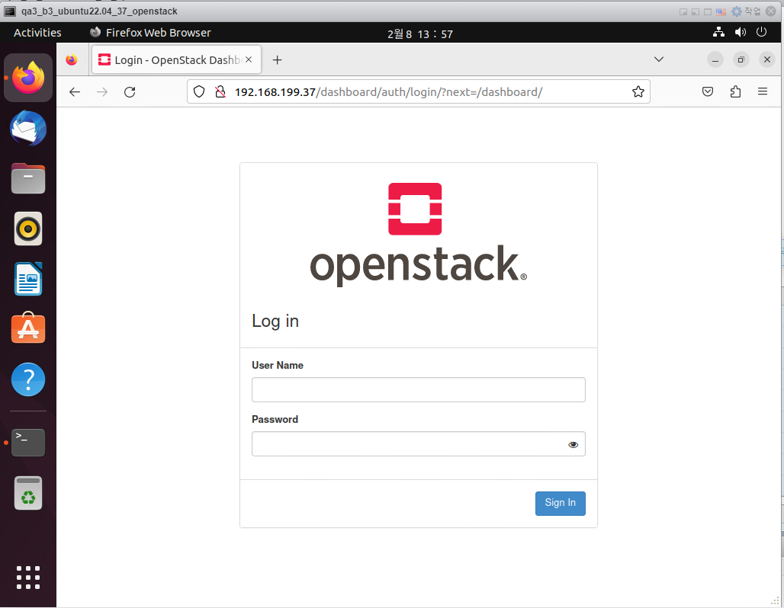Focus the User Name field

pos(419,389)
